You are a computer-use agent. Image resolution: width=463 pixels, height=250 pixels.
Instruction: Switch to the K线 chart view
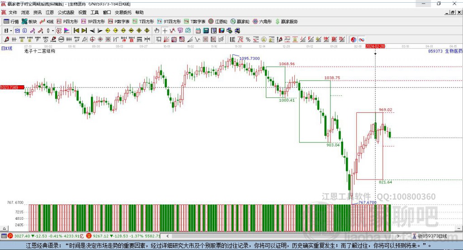tap(47, 22)
